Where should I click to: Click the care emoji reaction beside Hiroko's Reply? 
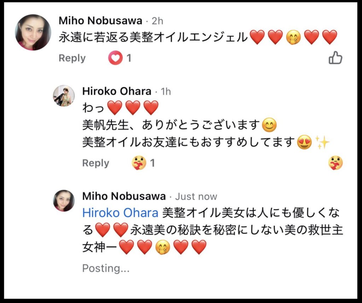tap(139, 163)
